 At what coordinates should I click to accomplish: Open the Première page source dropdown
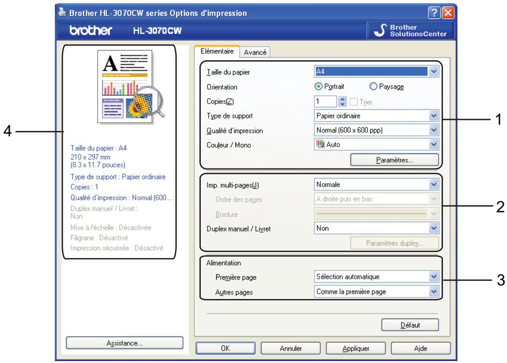(x=377, y=277)
